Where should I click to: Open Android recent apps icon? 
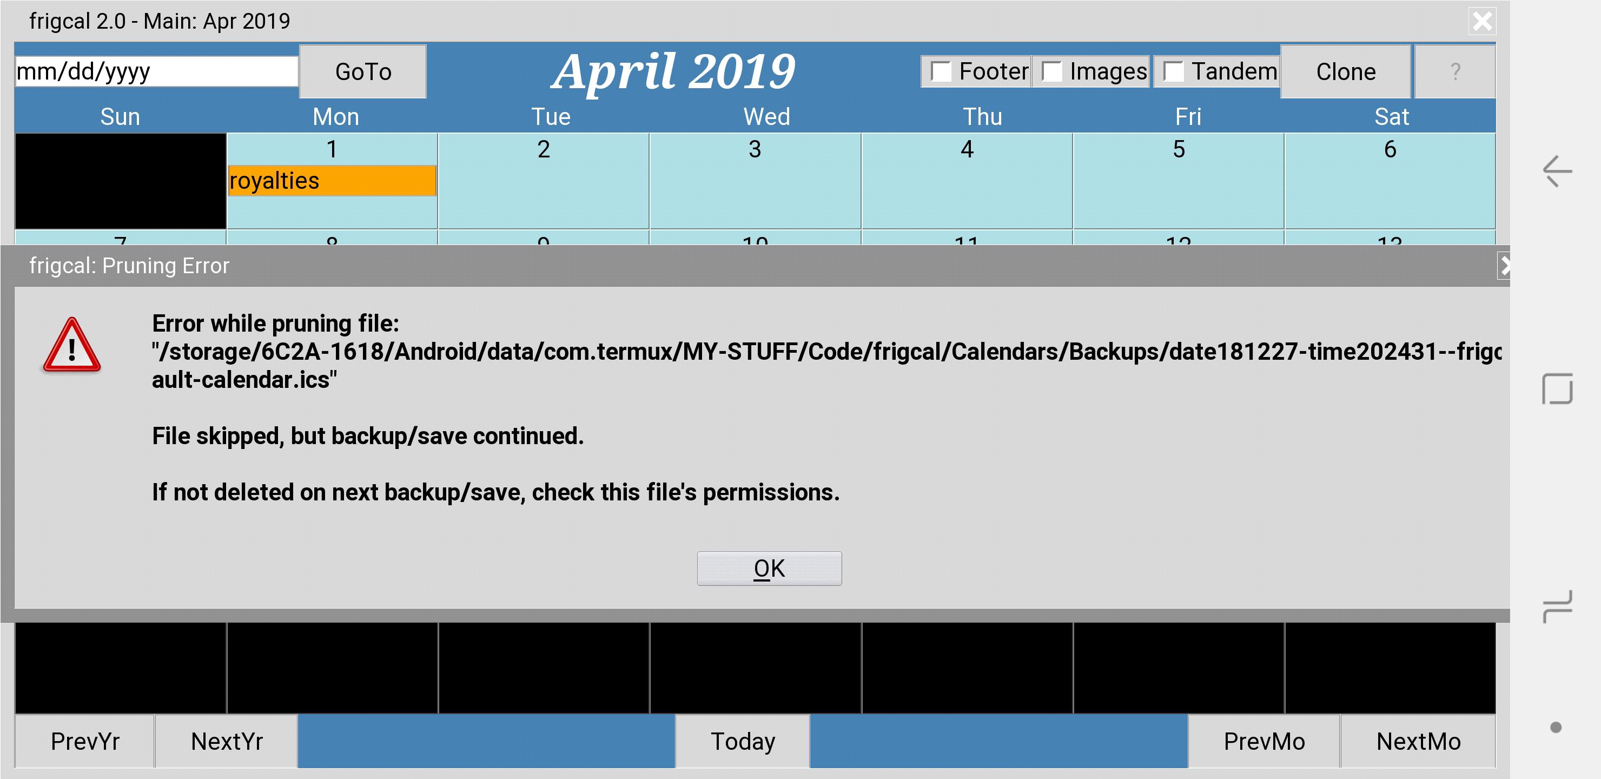tap(1557, 606)
